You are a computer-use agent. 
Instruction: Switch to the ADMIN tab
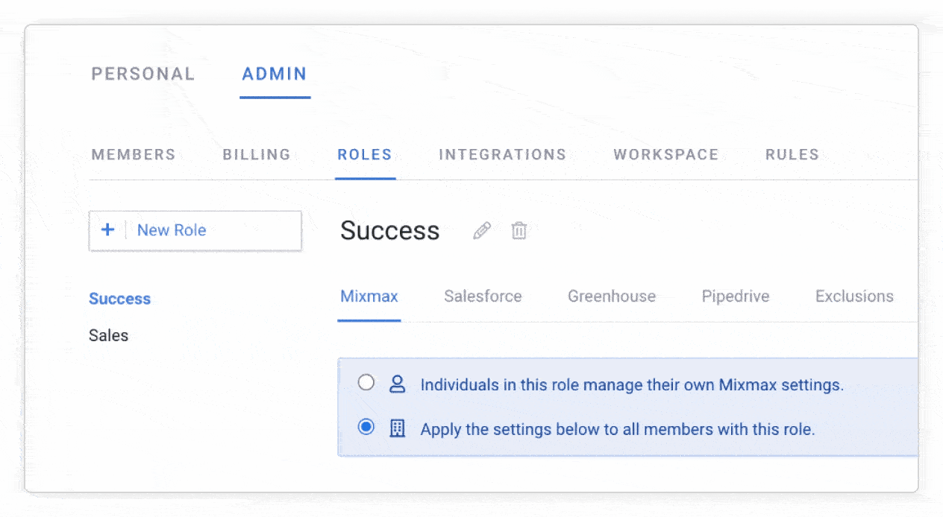(274, 73)
